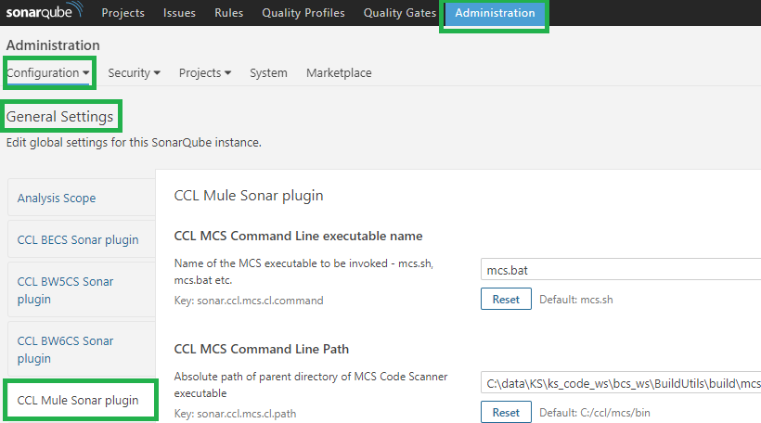The image size is (761, 423).
Task: Click 'CCL MCS Command Line Path' heading
Action: click(261, 349)
